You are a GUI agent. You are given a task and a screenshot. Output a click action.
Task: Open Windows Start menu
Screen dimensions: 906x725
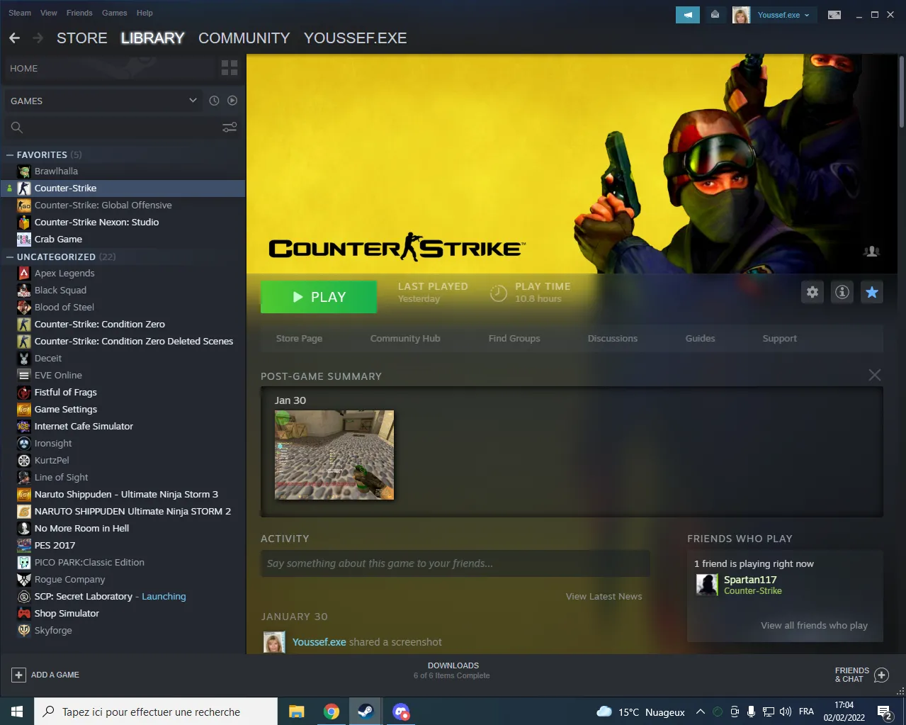pos(17,712)
